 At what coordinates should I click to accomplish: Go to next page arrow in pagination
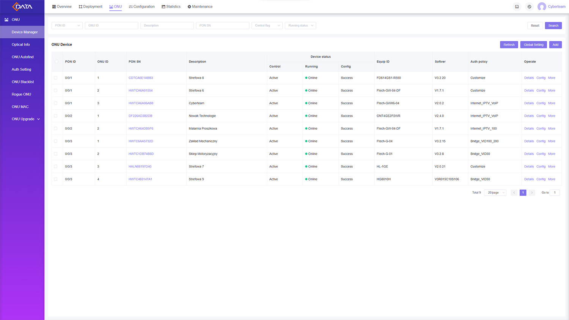click(x=532, y=193)
